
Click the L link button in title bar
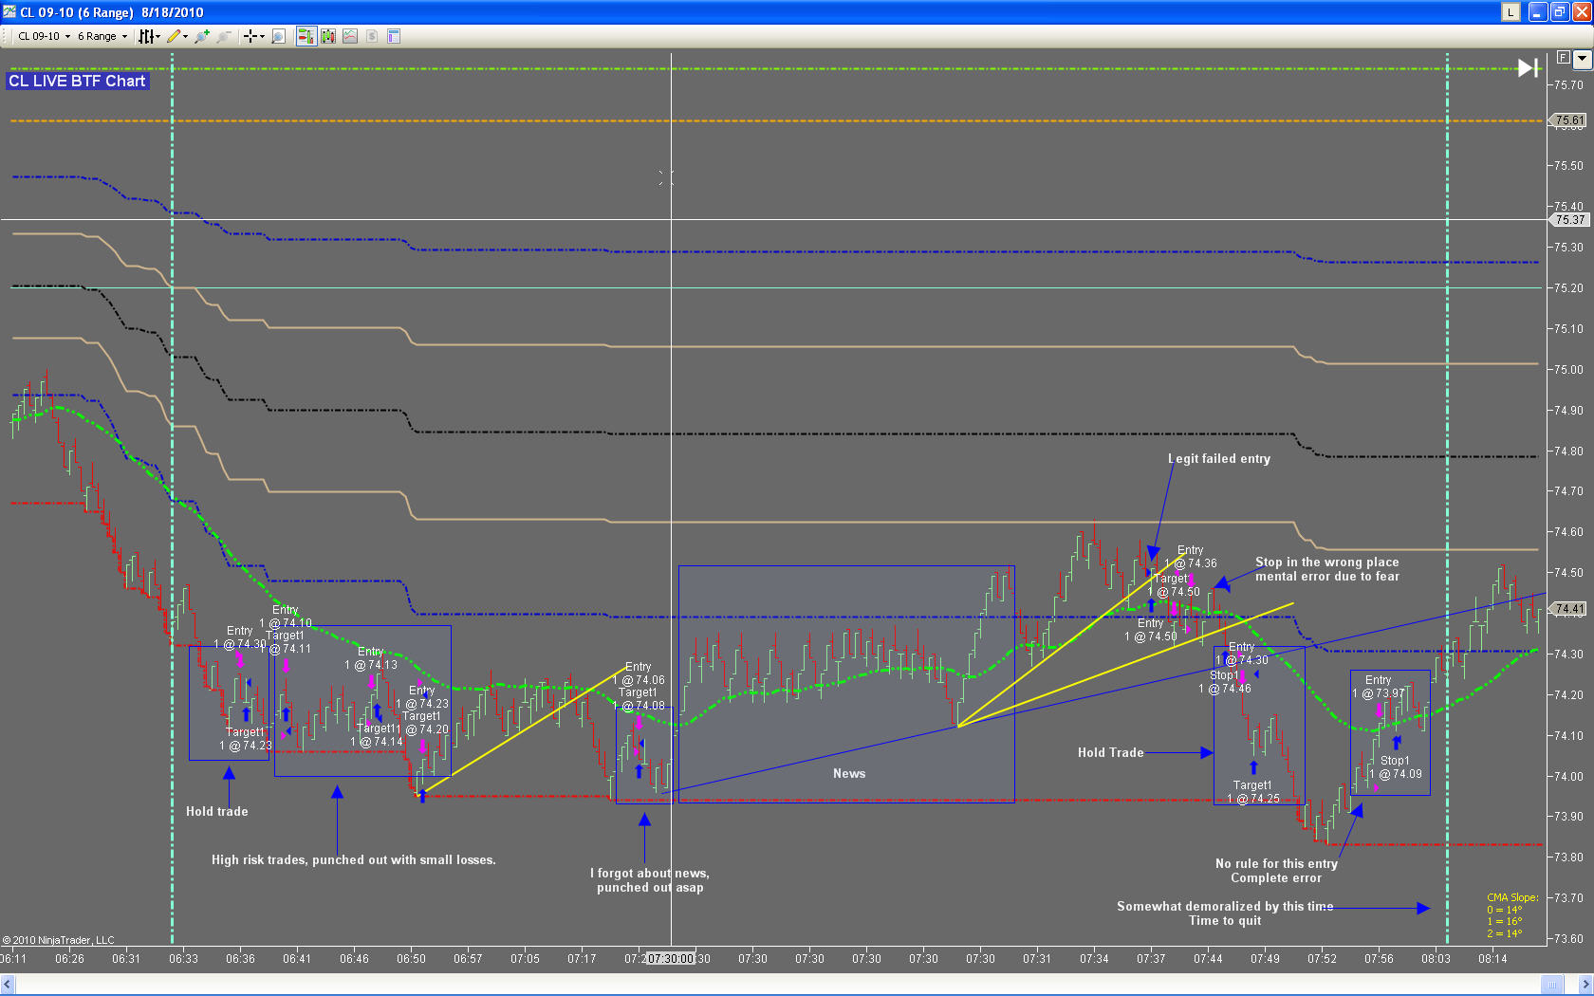click(1511, 12)
